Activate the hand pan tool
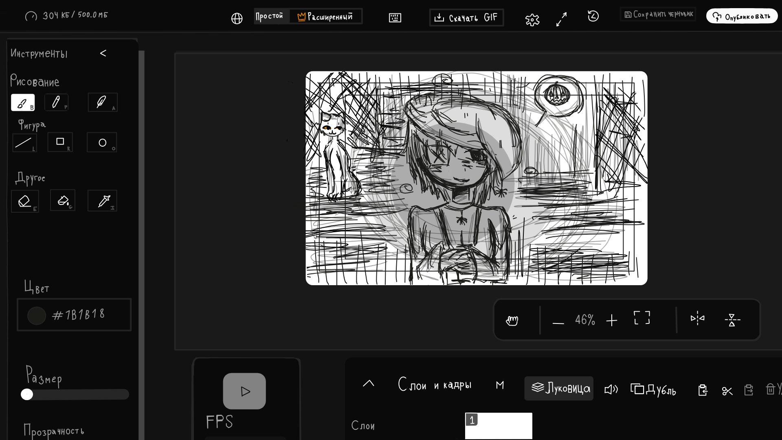The height and width of the screenshot is (440, 782). click(x=512, y=320)
